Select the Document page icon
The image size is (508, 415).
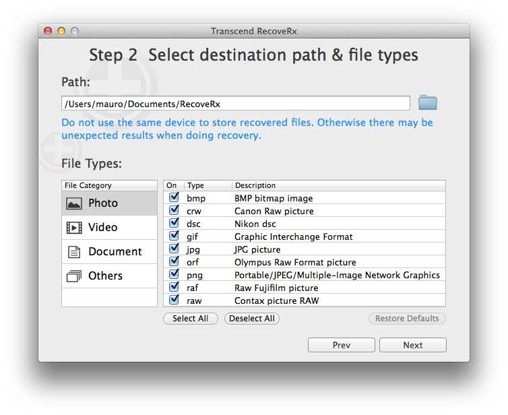[74, 252]
